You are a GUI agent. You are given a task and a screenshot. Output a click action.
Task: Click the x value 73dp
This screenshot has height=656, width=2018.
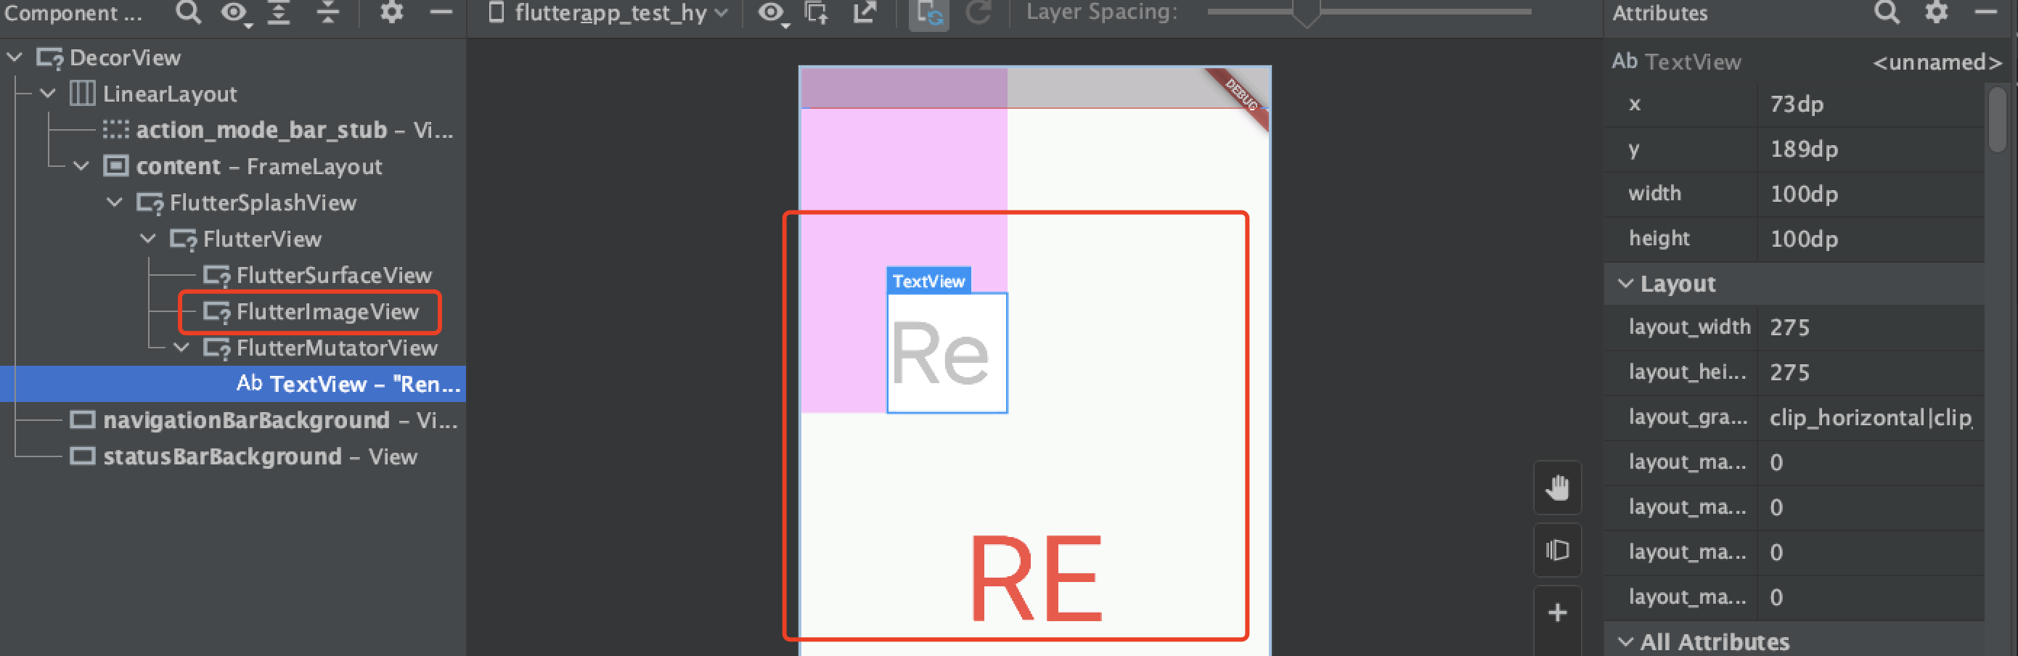[x=1797, y=104]
